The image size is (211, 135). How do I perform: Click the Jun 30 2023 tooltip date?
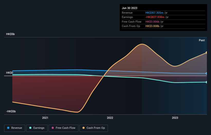[130, 8]
